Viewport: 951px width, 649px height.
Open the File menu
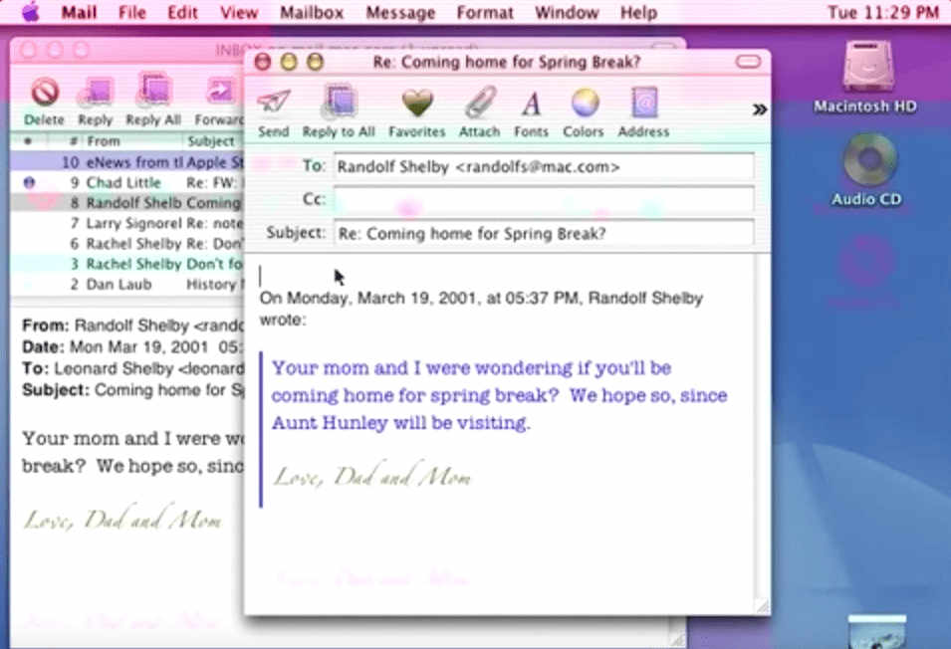[x=132, y=13]
